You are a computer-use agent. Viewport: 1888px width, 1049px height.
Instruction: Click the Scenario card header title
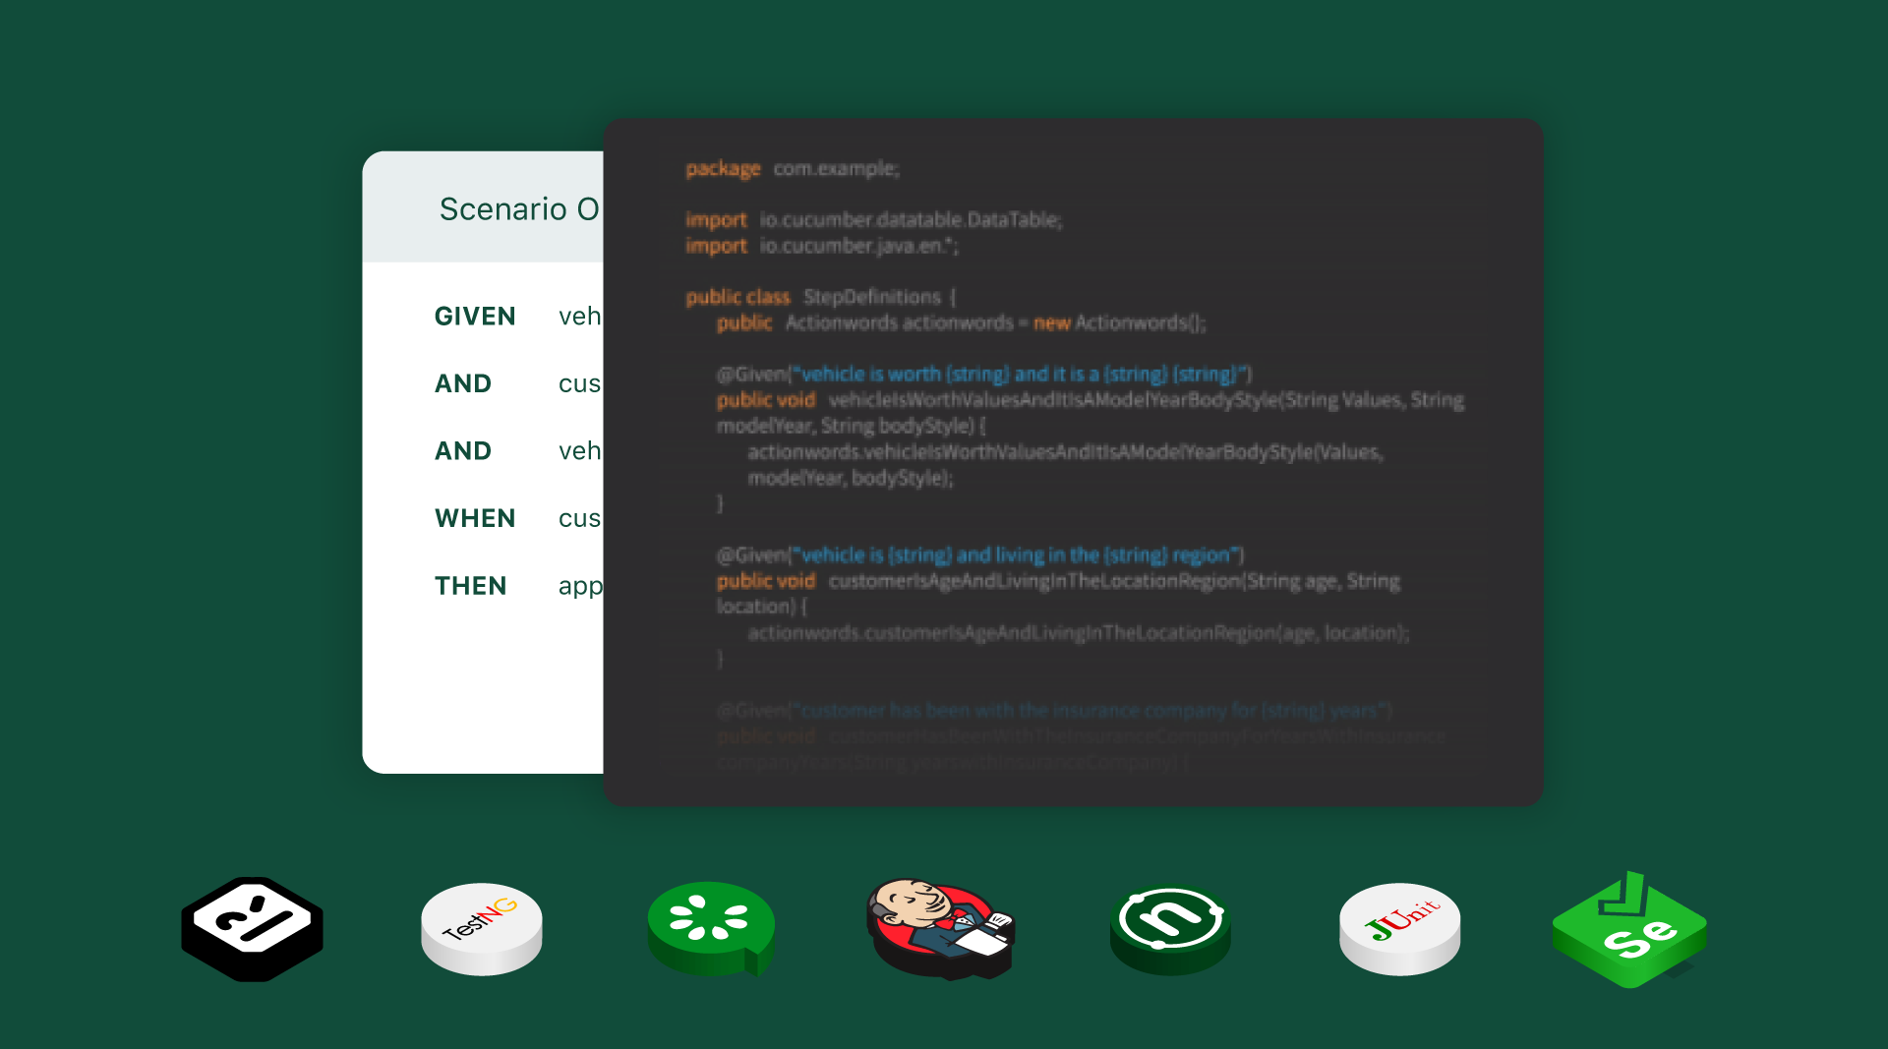pyautogui.click(x=519, y=209)
